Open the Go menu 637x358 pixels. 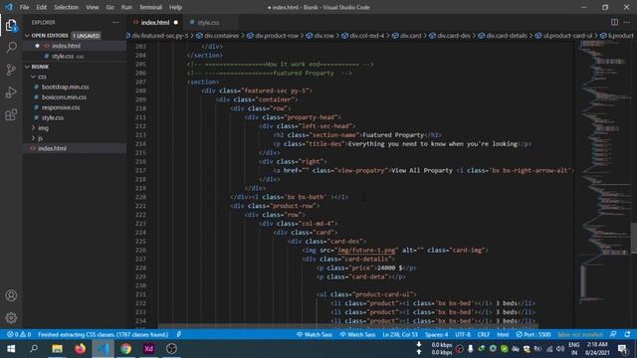click(x=110, y=7)
